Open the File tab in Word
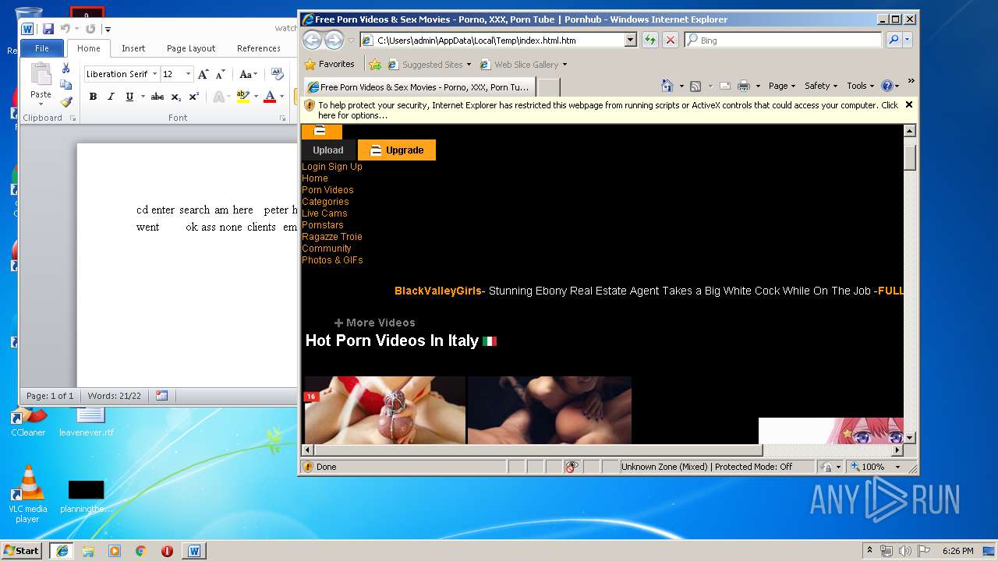Viewport: 998px width, 561px height. click(x=42, y=48)
